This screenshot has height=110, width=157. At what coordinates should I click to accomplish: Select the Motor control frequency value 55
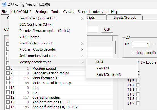[x=27, y=83]
